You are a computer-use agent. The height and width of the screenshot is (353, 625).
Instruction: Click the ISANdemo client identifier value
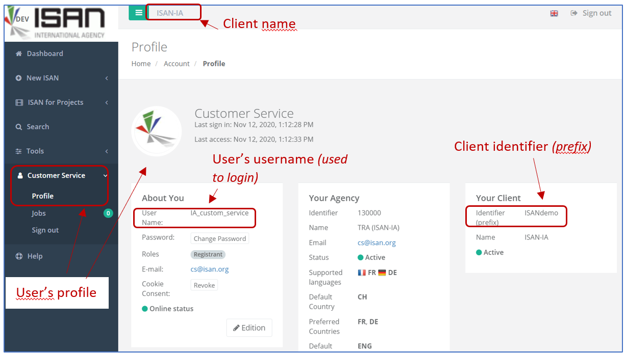coord(541,213)
